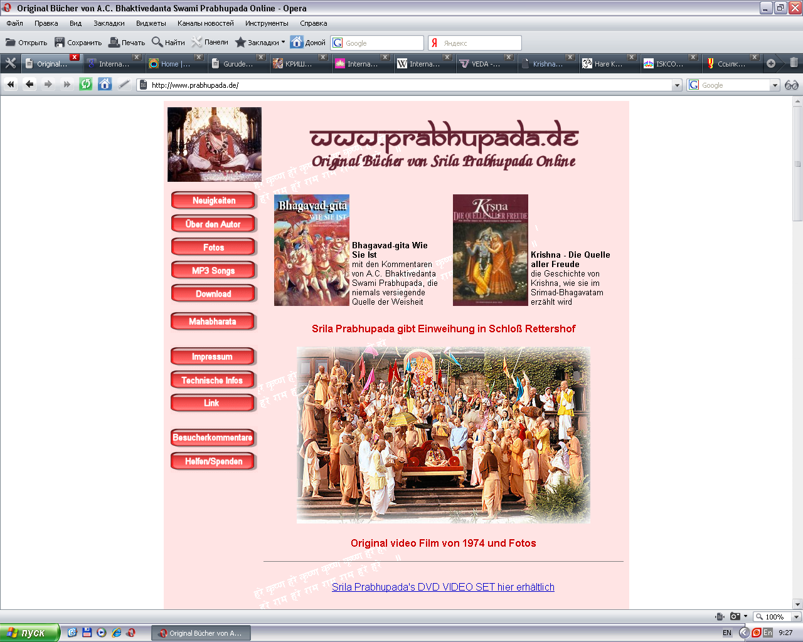The height and width of the screenshot is (642, 803).
Task: Click the Technische Infos button
Action: tap(213, 380)
